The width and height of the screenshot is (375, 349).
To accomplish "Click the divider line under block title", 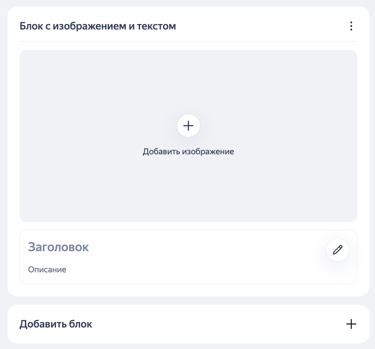I will tap(188, 42).
